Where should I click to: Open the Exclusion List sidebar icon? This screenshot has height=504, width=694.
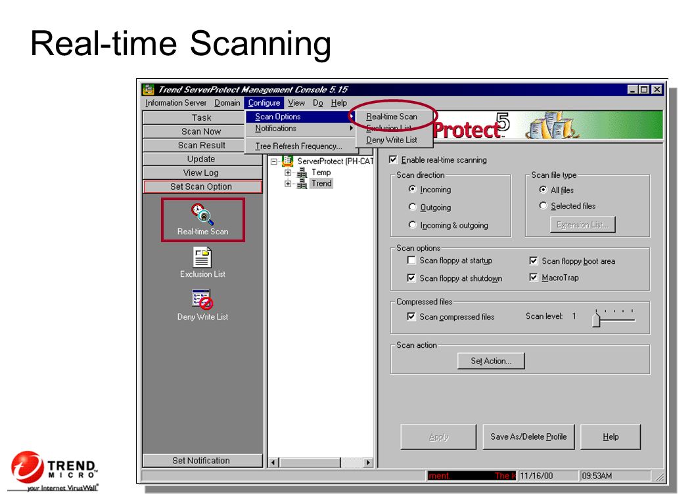pyautogui.click(x=202, y=262)
